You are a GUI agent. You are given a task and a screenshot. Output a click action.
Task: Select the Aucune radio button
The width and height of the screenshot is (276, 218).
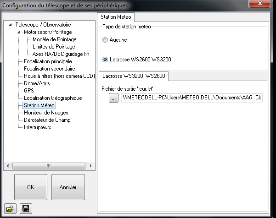106,40
